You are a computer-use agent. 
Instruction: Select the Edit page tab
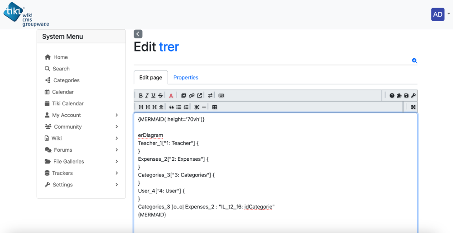pos(151,78)
